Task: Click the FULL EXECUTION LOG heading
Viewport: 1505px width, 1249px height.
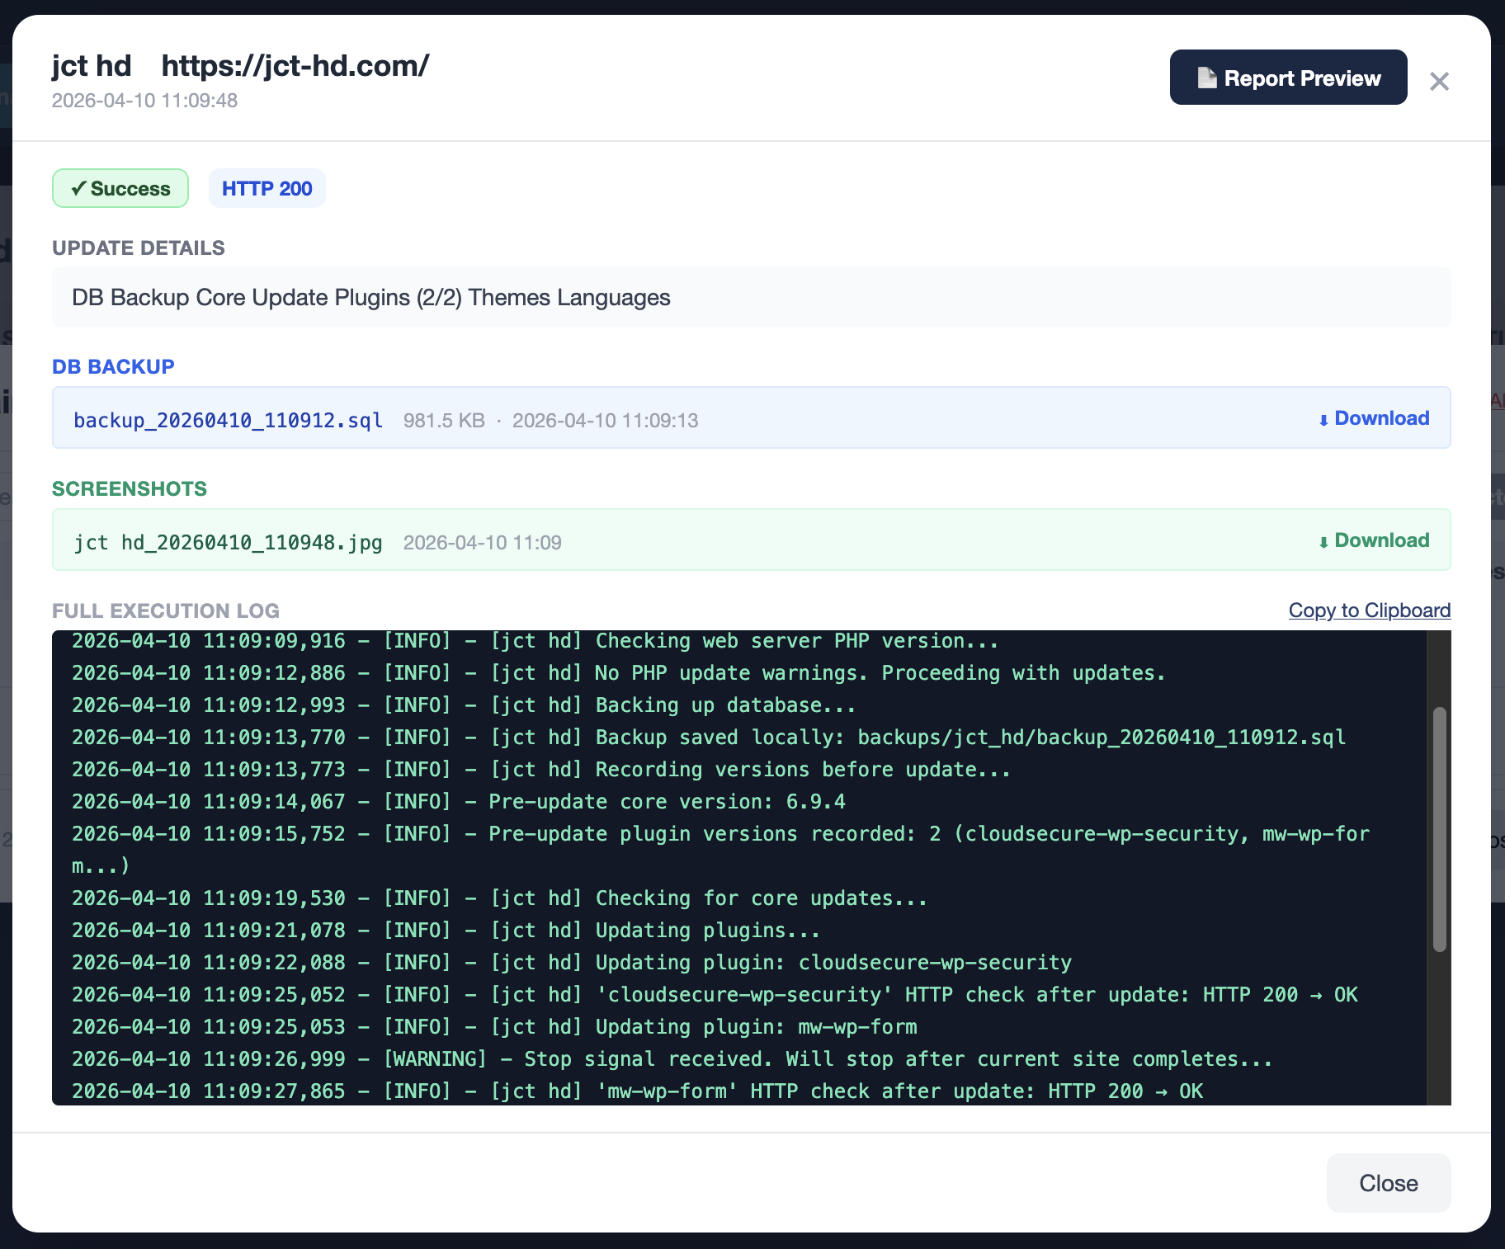Action: pyautogui.click(x=165, y=610)
